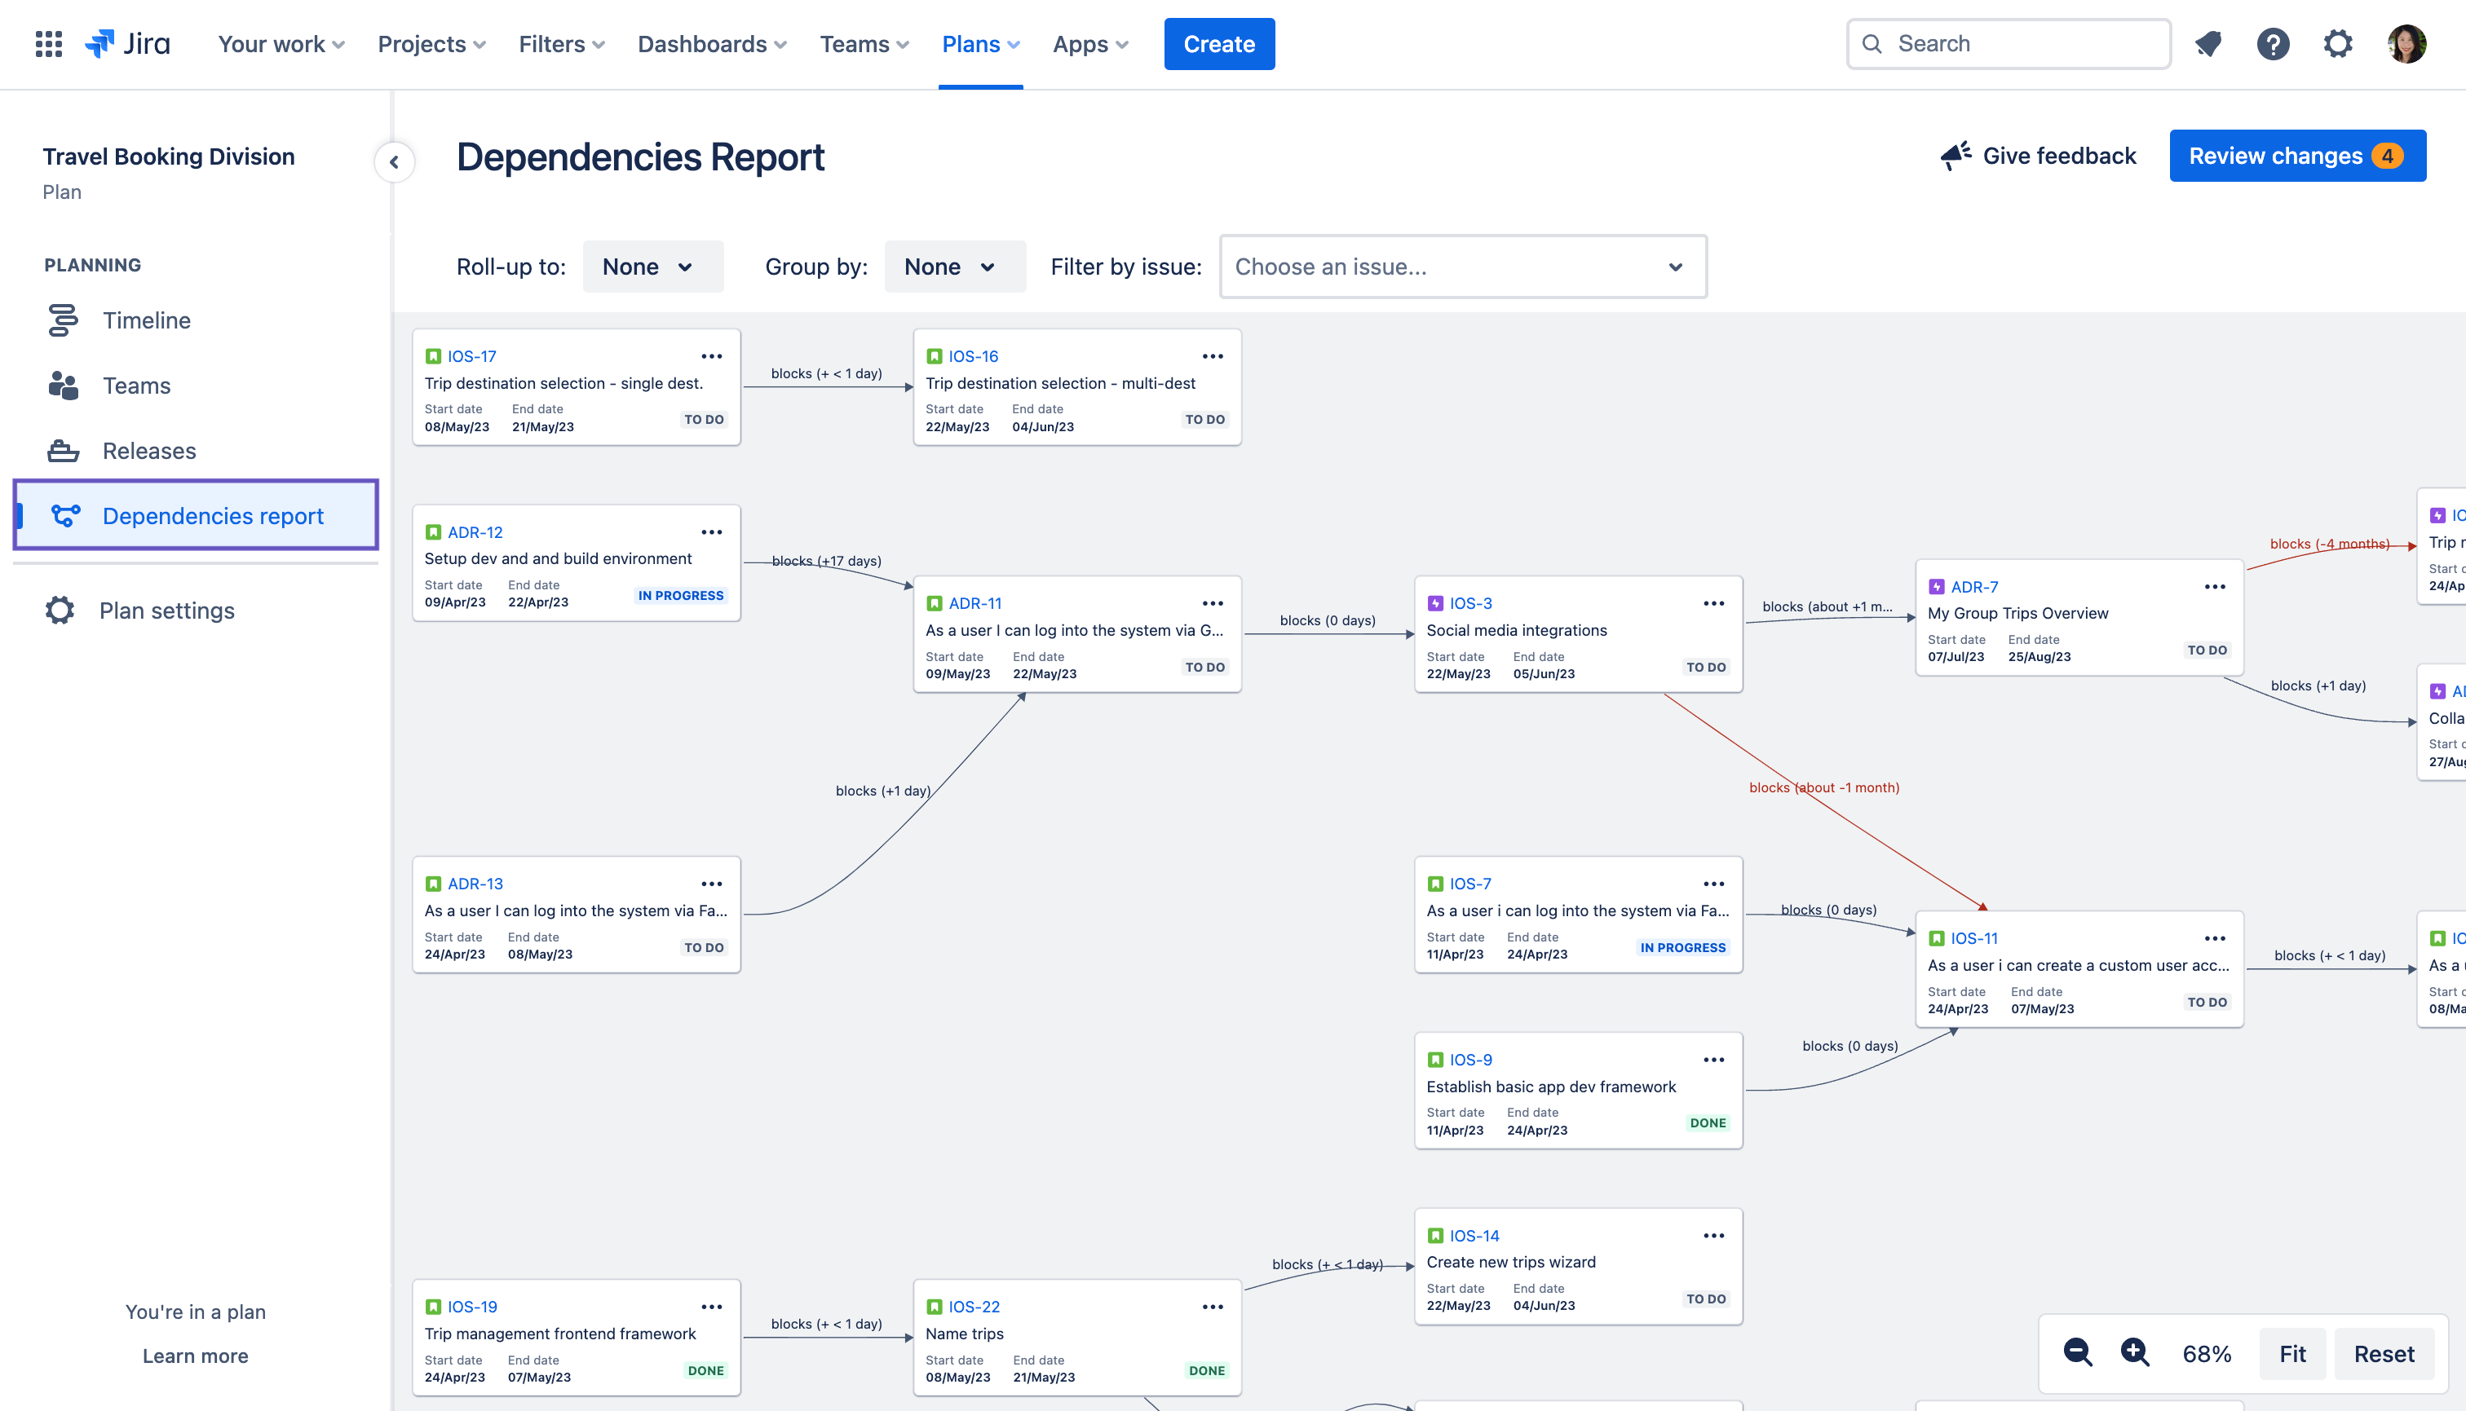Click the Teams planning icon
The image size is (2466, 1411).
pos(63,383)
